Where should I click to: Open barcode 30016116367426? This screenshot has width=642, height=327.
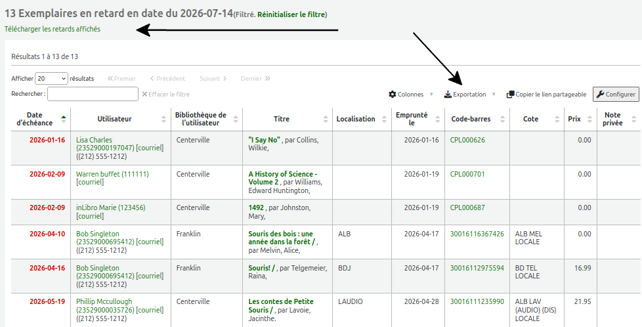(x=477, y=234)
